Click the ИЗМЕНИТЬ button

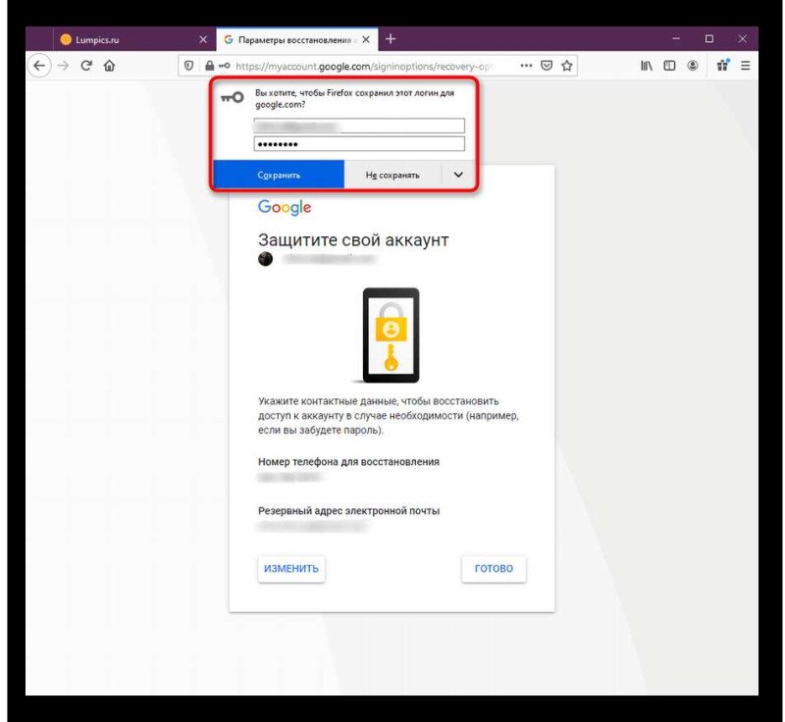click(291, 568)
